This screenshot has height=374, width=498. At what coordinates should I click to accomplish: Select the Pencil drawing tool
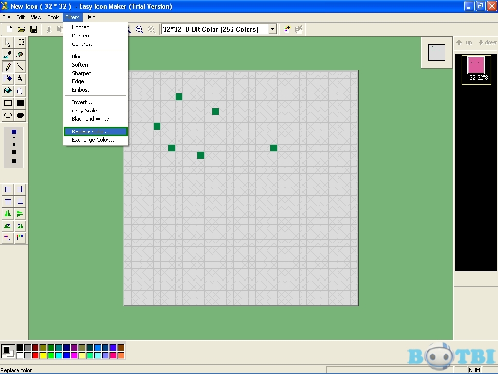7,66
